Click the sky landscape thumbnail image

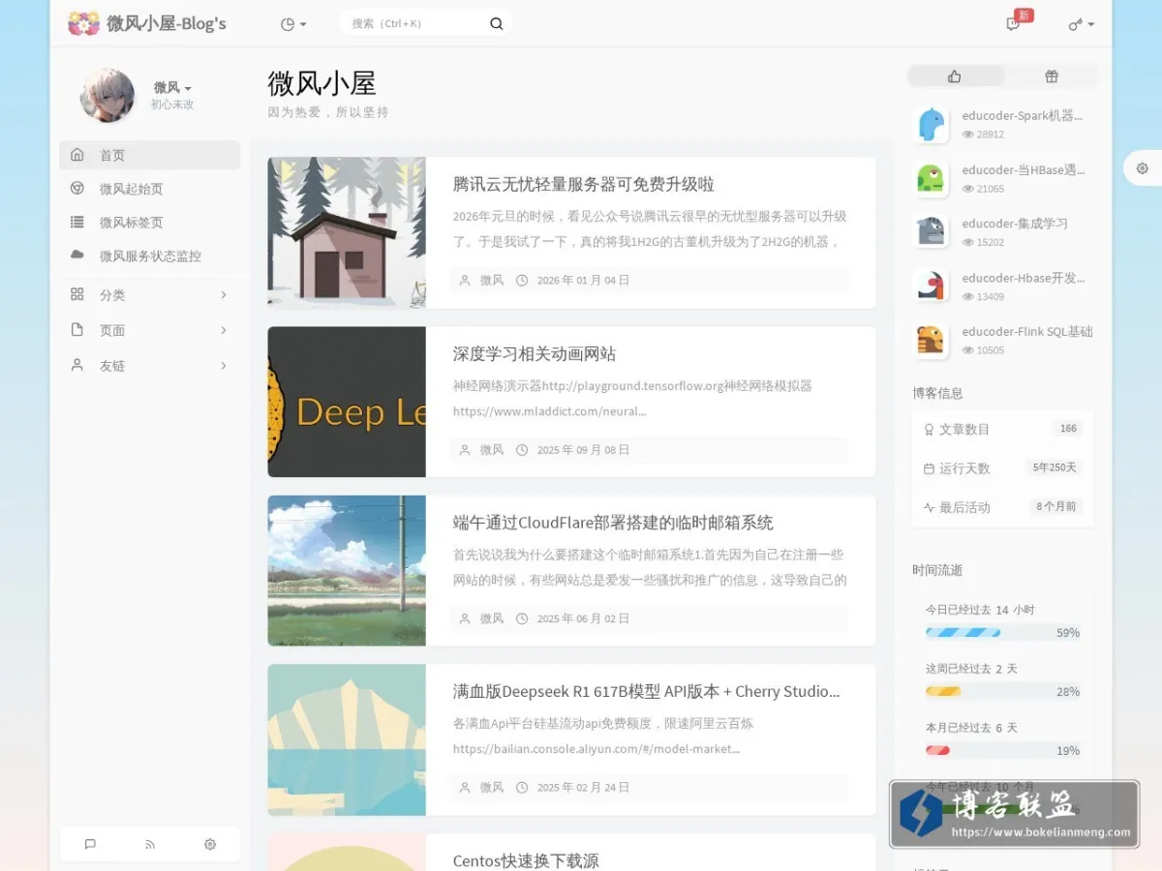pos(347,570)
